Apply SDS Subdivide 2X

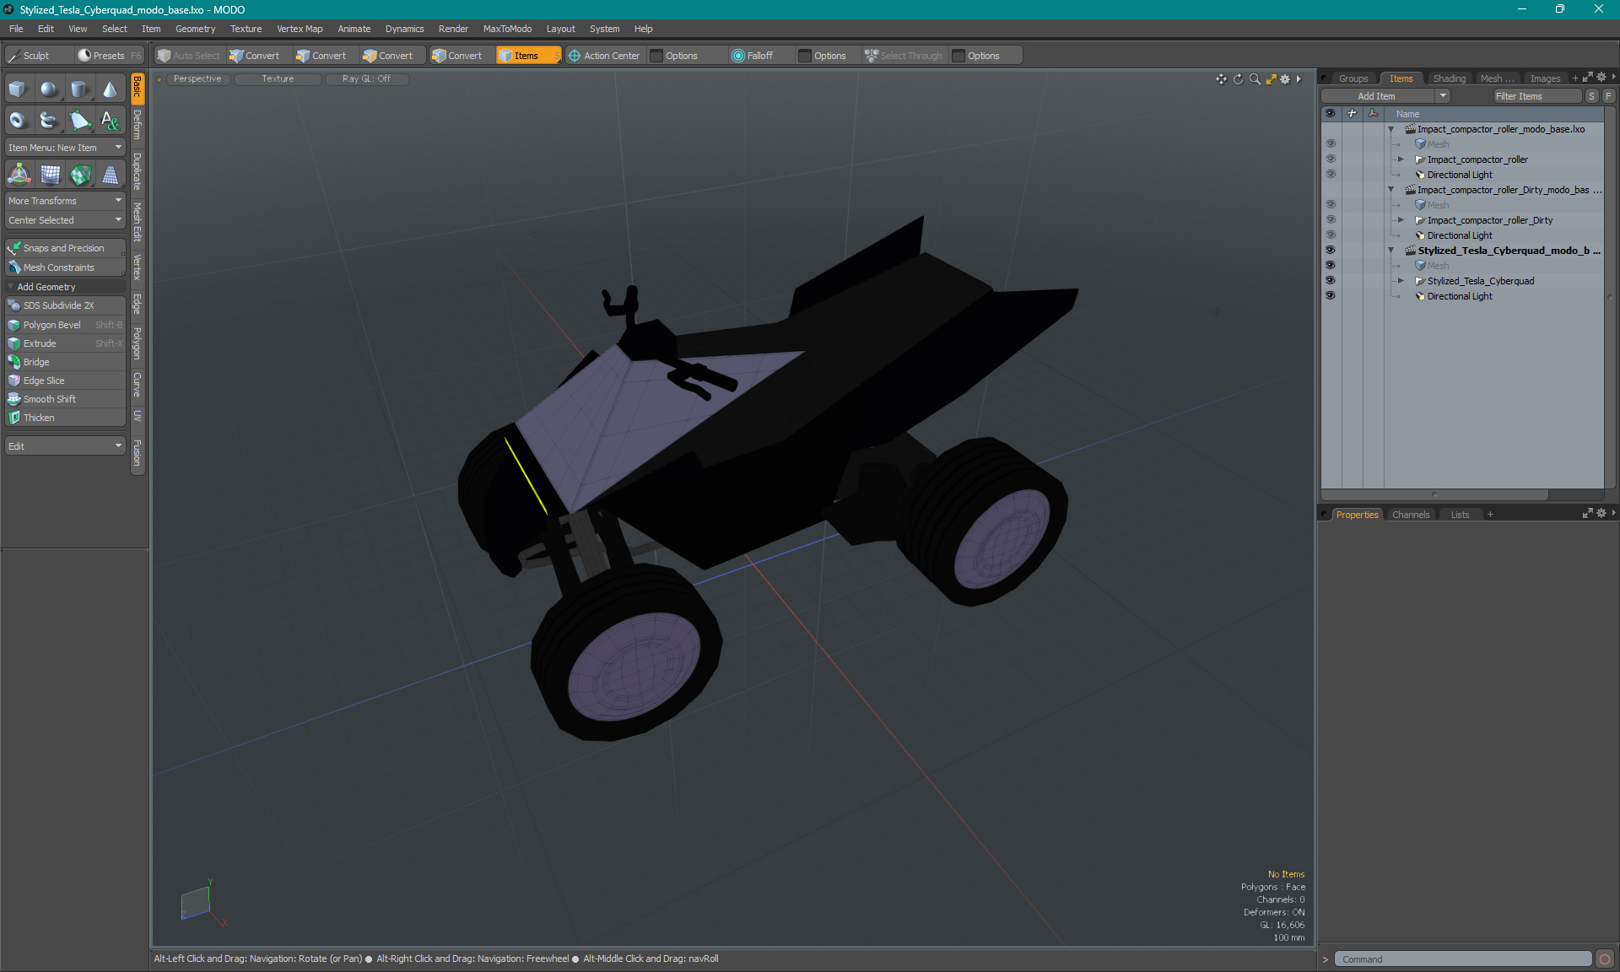click(x=65, y=305)
